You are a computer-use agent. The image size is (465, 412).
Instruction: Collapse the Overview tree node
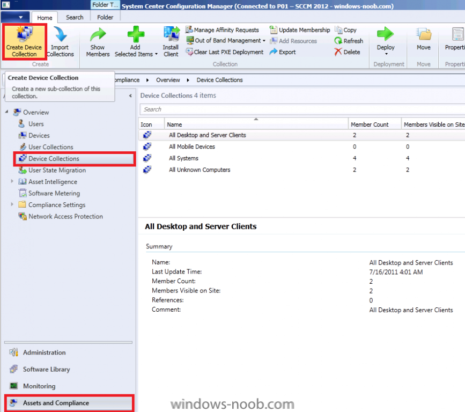[7, 112]
